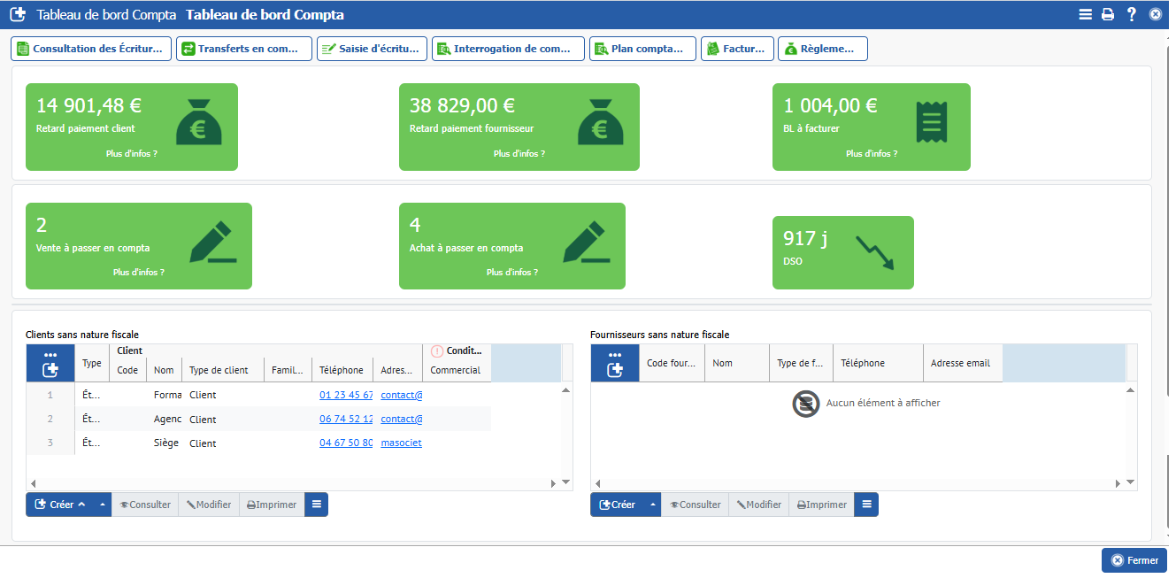
Task: Click the Clients table horizontal scrollbar
Action: pos(292,483)
